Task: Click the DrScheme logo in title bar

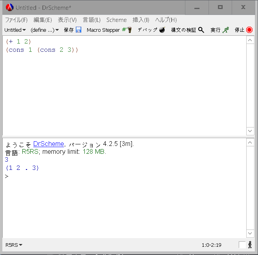Action: pos(9,7)
